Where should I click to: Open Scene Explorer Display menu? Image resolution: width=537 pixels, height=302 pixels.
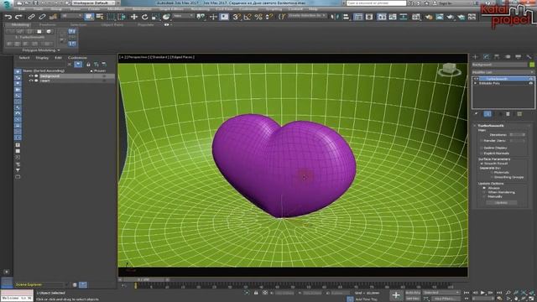click(x=42, y=58)
